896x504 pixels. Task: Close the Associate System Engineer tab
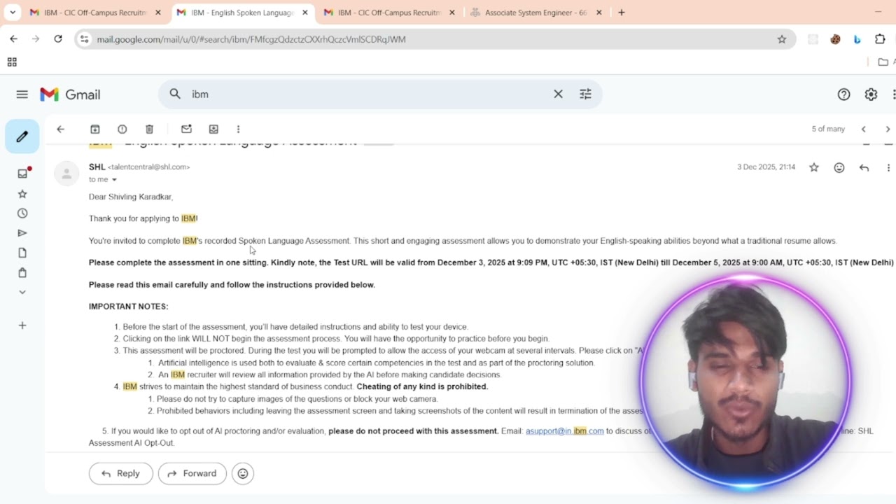(599, 13)
